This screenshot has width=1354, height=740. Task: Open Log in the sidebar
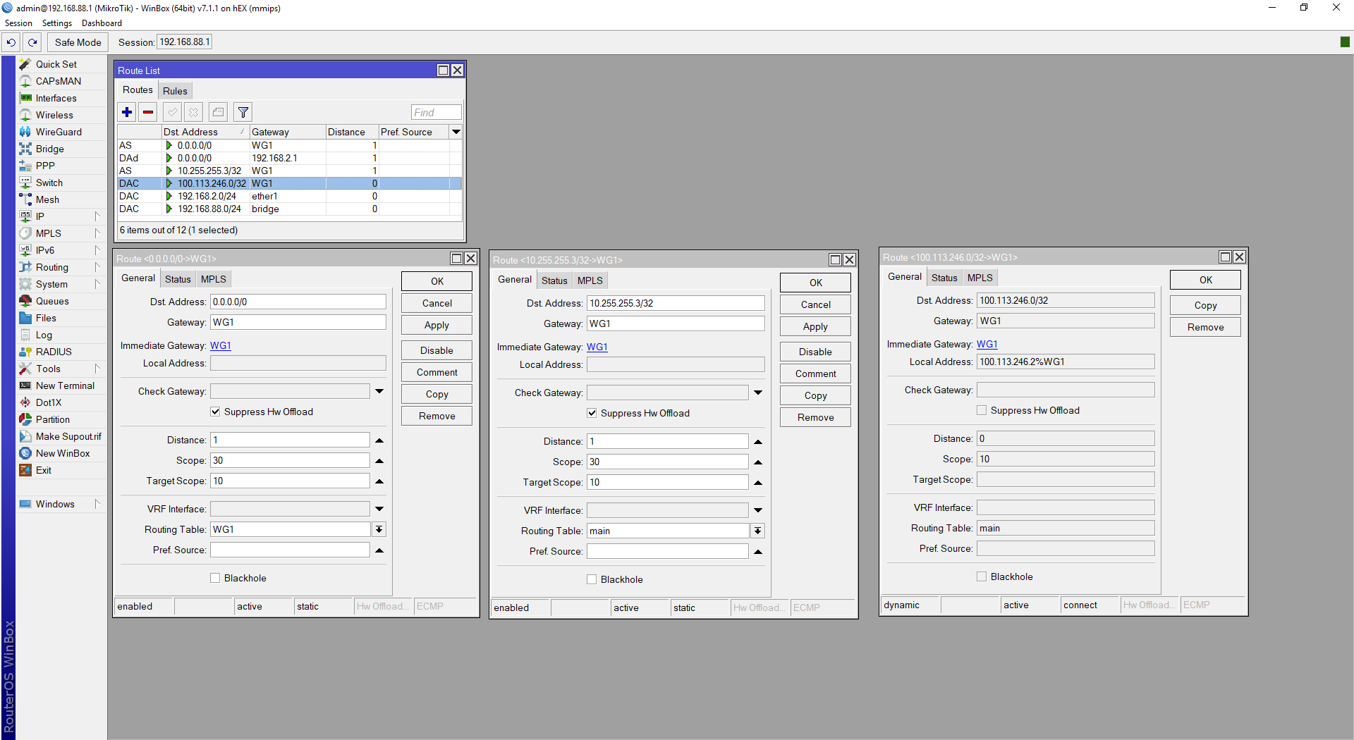(44, 335)
